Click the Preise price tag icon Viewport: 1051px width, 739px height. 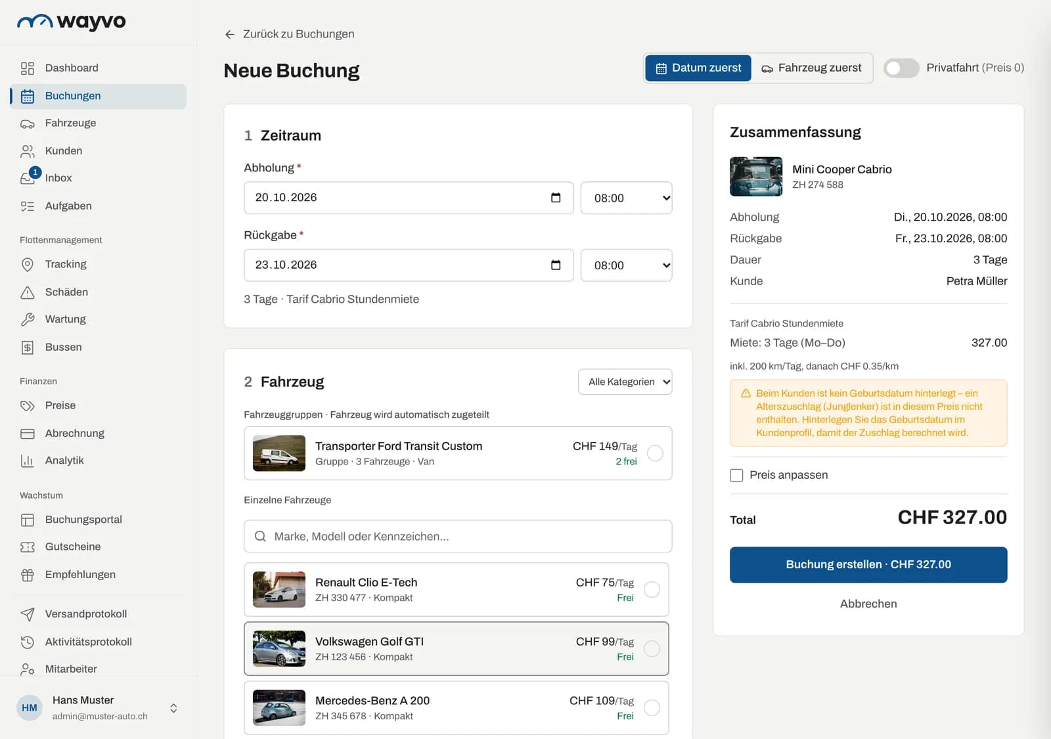point(27,406)
